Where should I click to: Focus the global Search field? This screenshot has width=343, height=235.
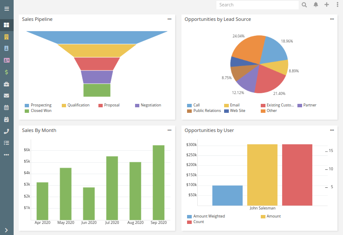257,5
